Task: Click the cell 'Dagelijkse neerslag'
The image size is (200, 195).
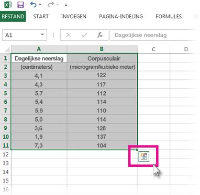Action: pos(39,58)
